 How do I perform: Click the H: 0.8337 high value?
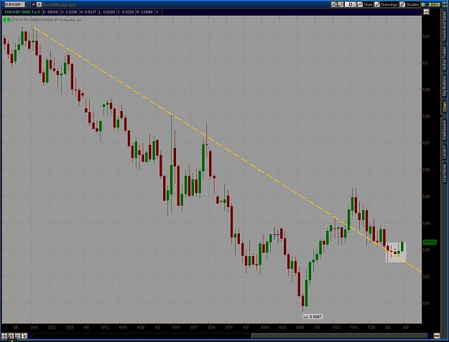(x=88, y=12)
